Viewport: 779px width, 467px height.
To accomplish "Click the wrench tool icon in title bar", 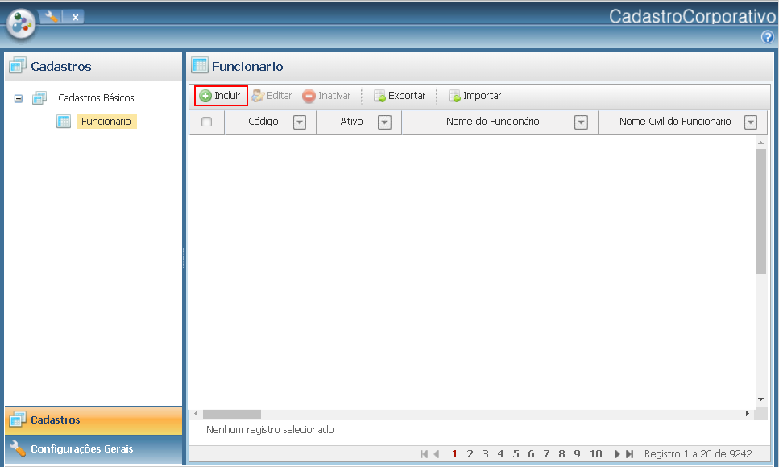I will pyautogui.click(x=51, y=16).
